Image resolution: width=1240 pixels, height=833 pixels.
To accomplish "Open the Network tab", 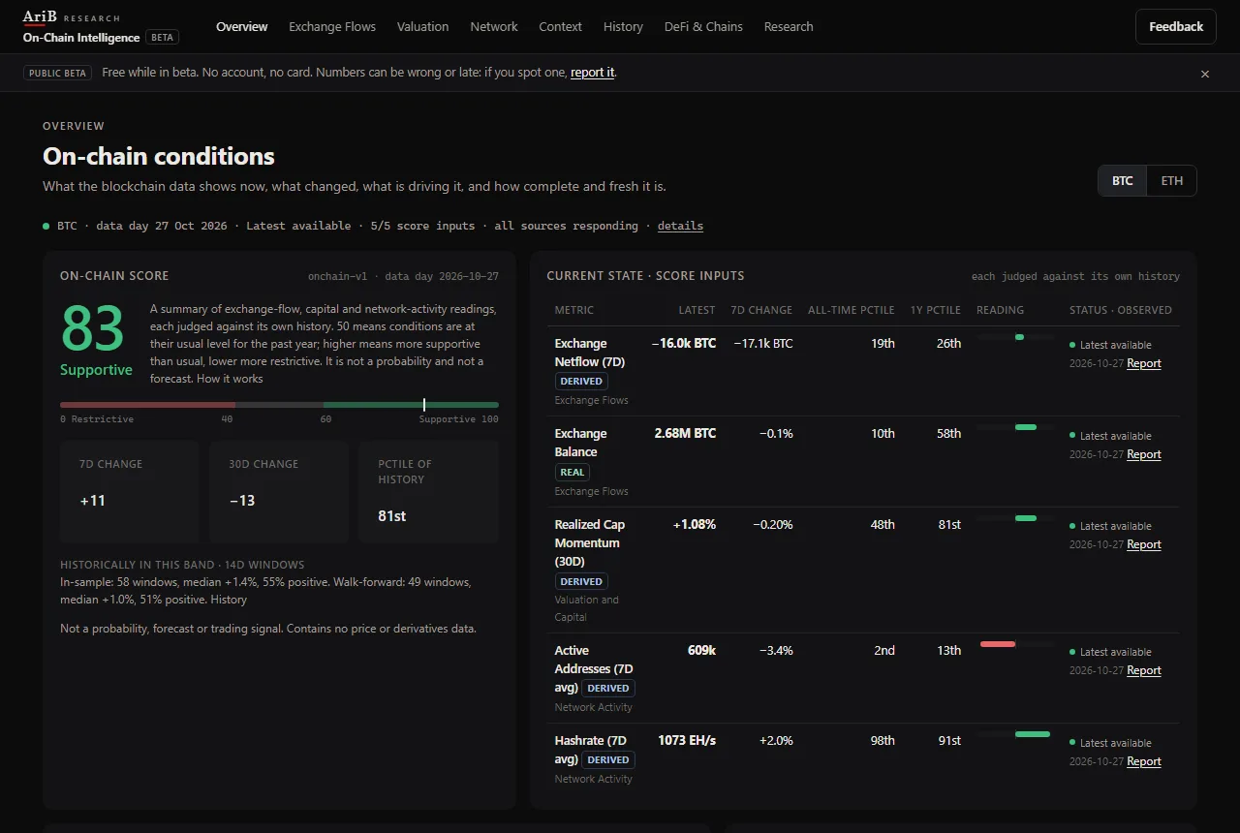I will (x=494, y=27).
